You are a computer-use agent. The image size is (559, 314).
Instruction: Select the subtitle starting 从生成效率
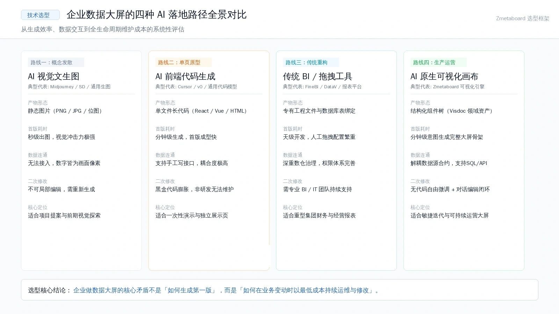coord(103,29)
